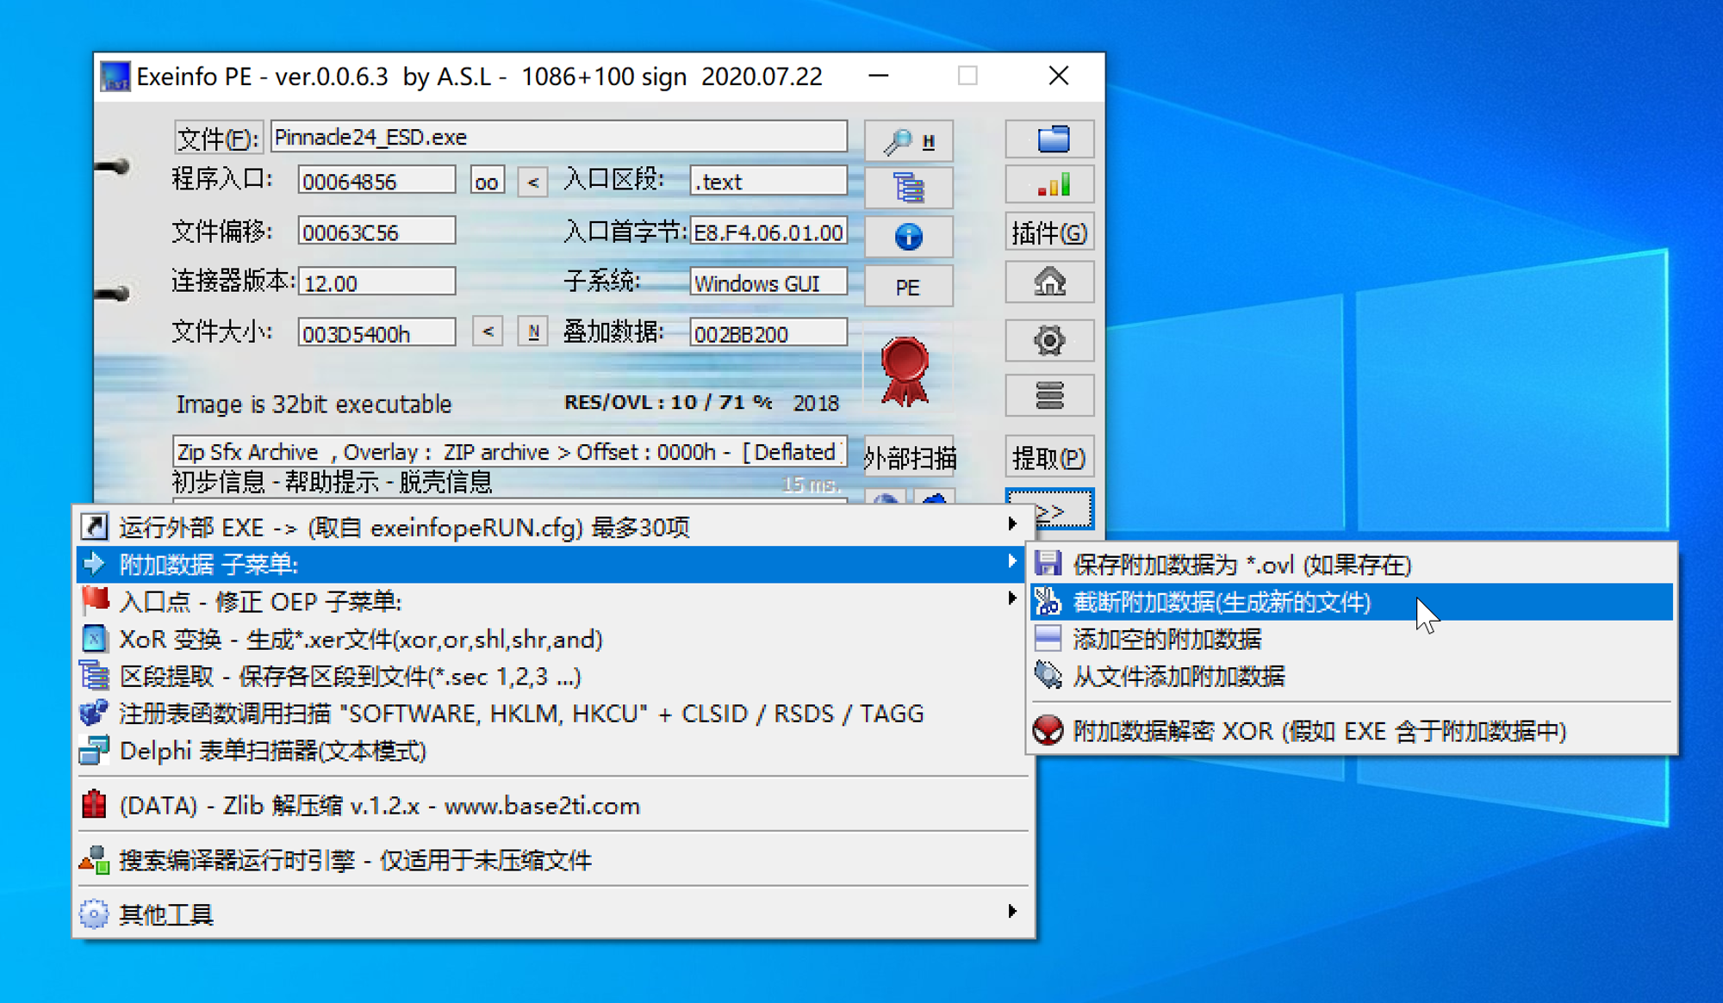1723x1003 pixels.
Task: Click the red wax seal icon
Action: [905, 370]
